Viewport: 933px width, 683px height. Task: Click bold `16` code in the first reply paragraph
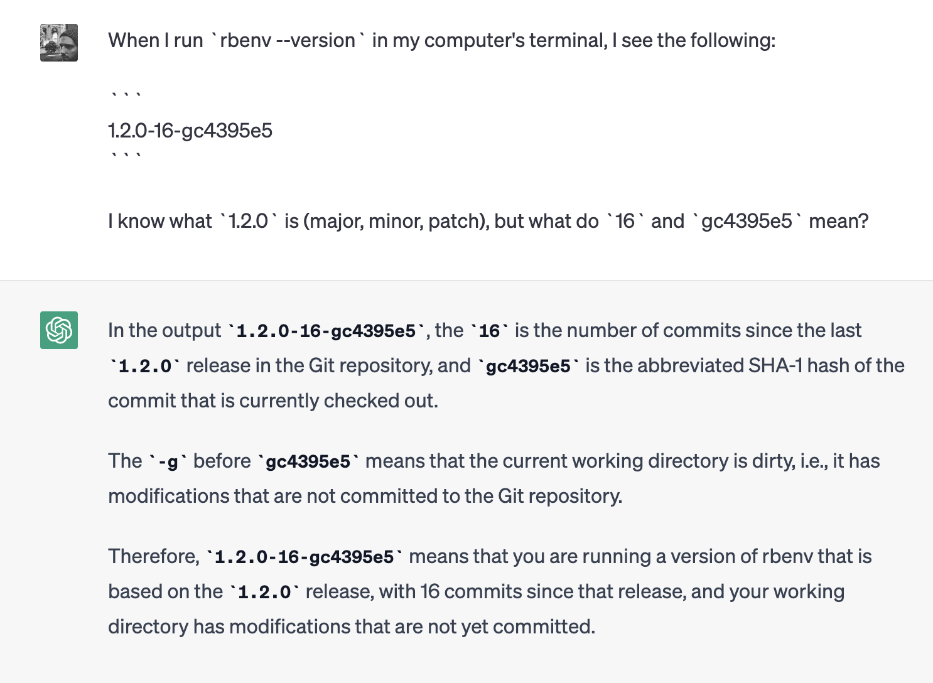(490, 331)
